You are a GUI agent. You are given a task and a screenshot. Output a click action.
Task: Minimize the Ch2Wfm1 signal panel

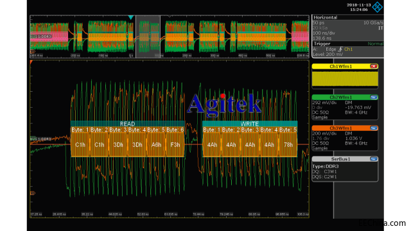coord(374,97)
